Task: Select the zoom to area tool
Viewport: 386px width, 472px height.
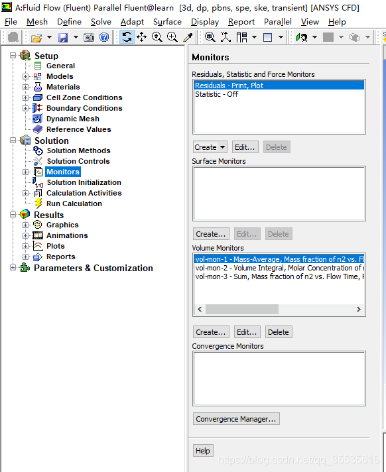Action: [172, 37]
